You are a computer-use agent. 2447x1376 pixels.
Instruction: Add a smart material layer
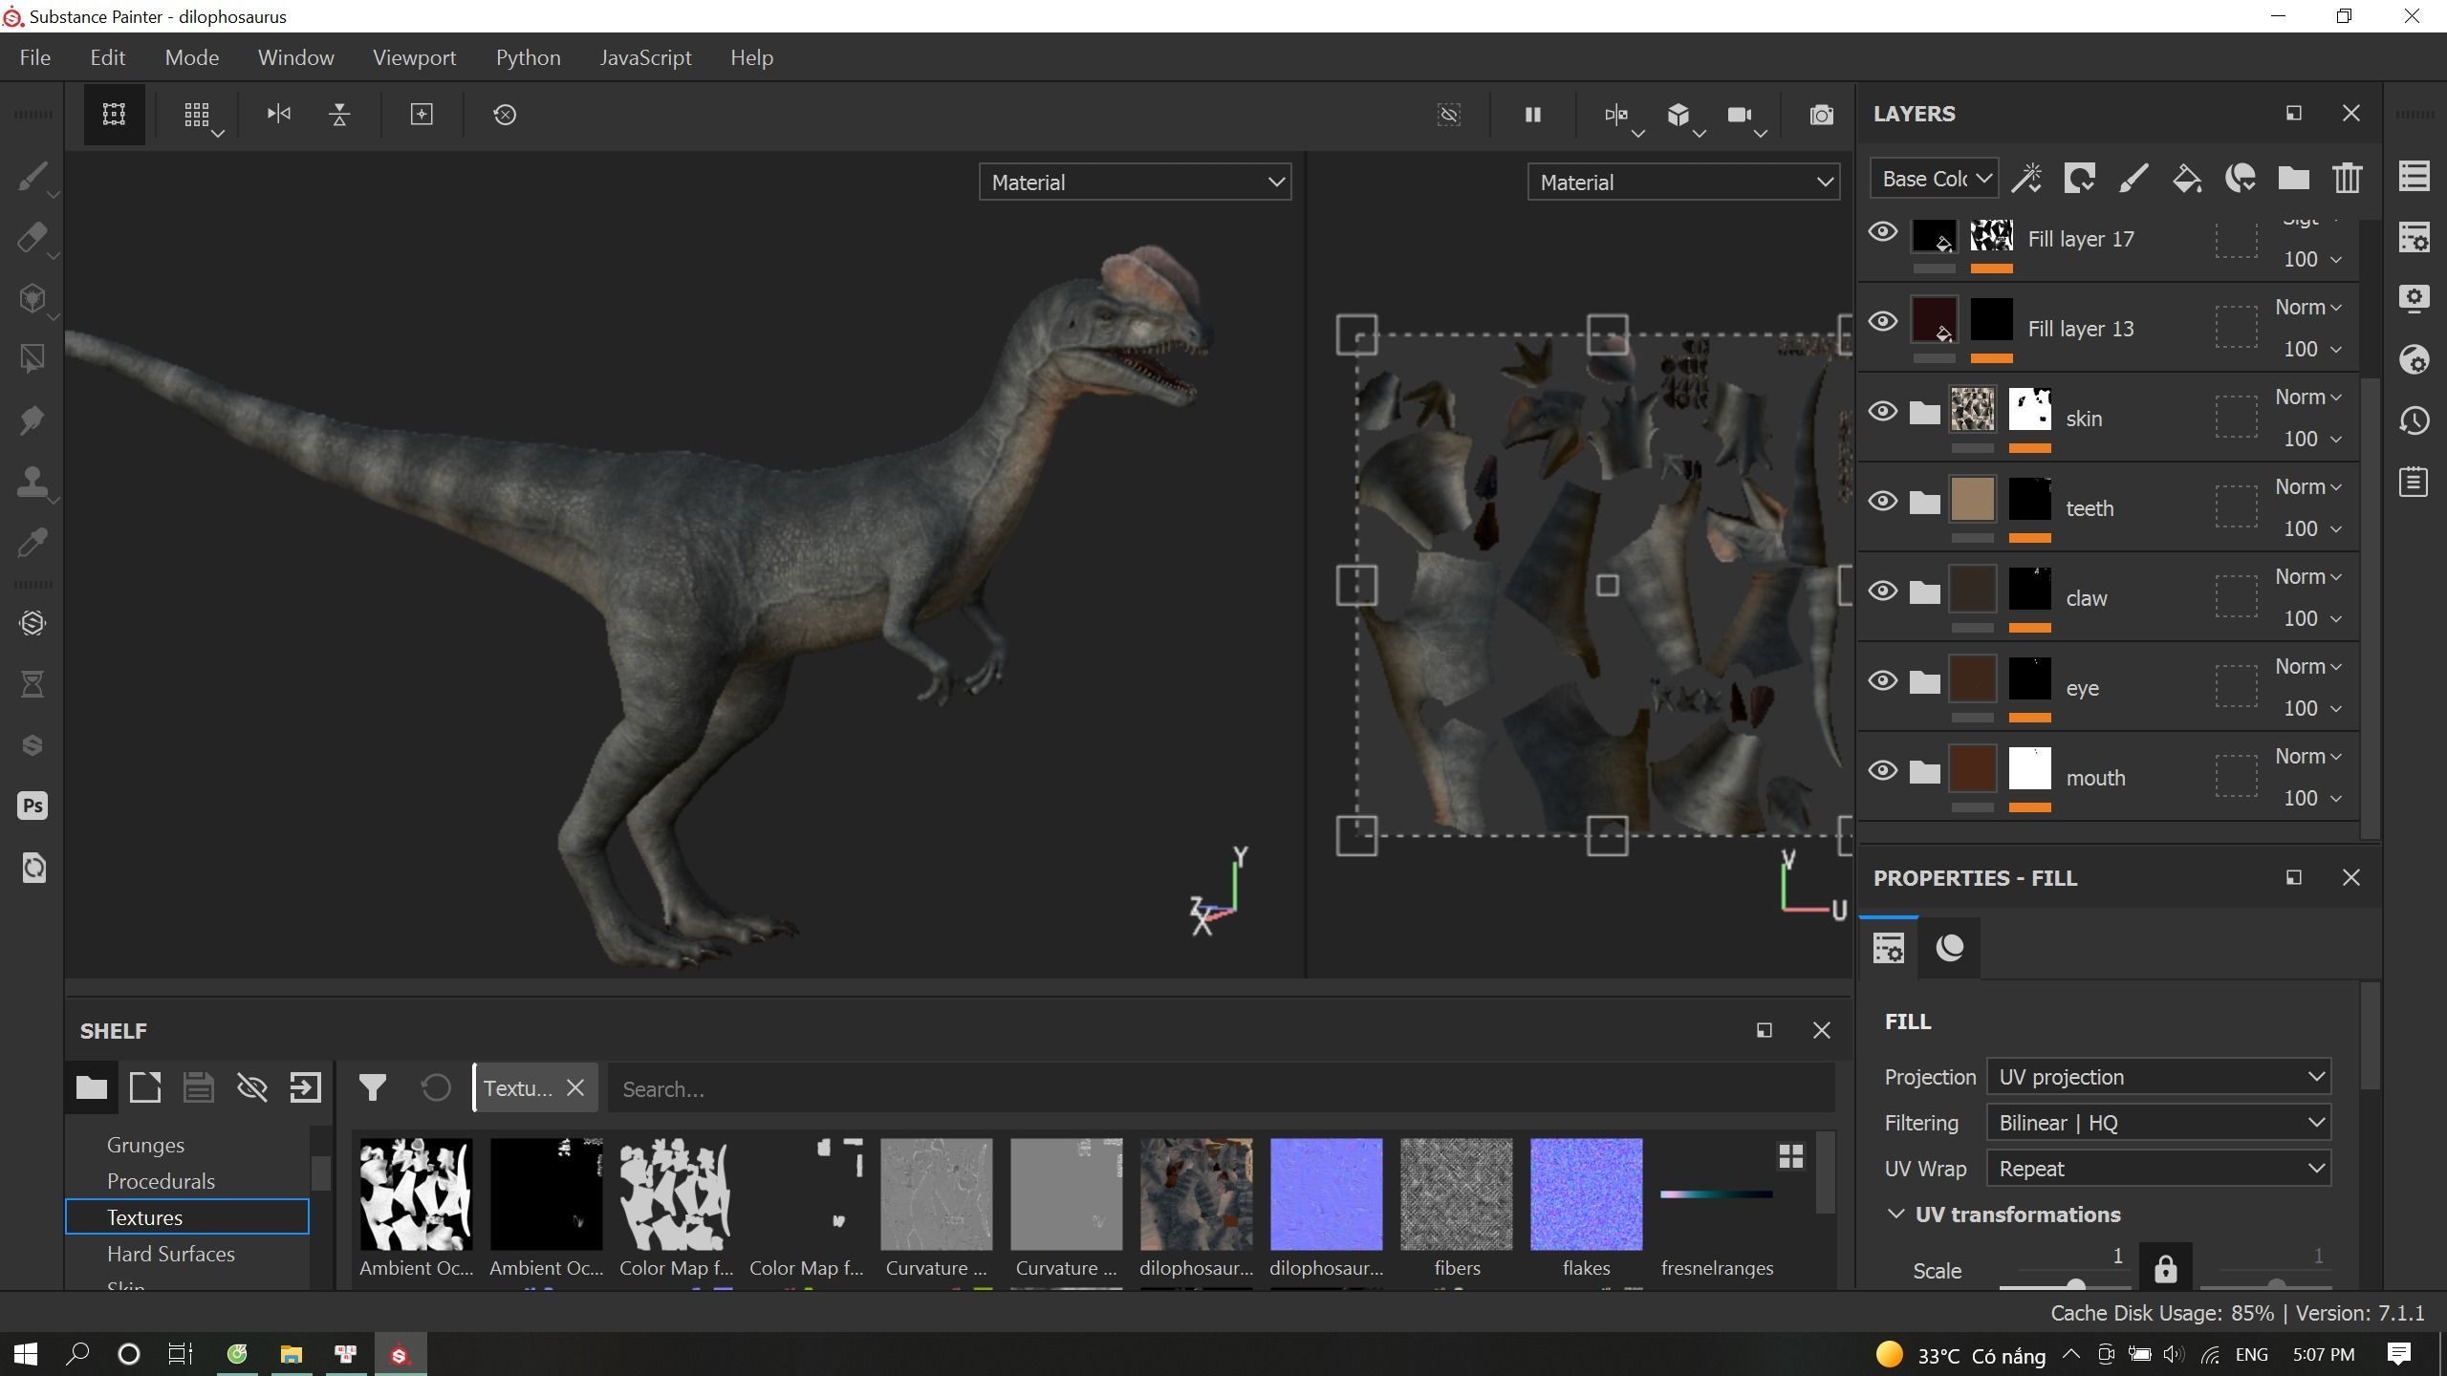coord(2241,179)
